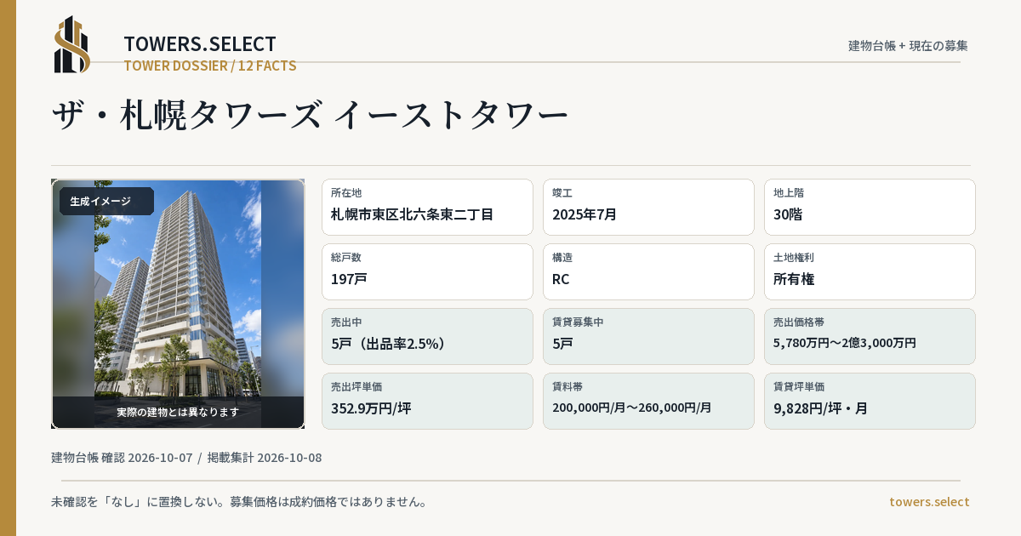Click 建物台帳 確認 2026-10-07 date text
Viewport: 1021px width, 536px height.
click(x=122, y=458)
